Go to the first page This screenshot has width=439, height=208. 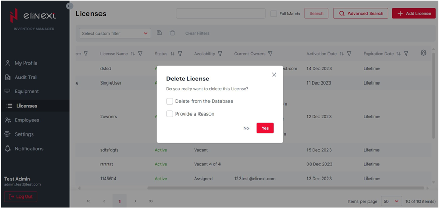click(x=88, y=201)
